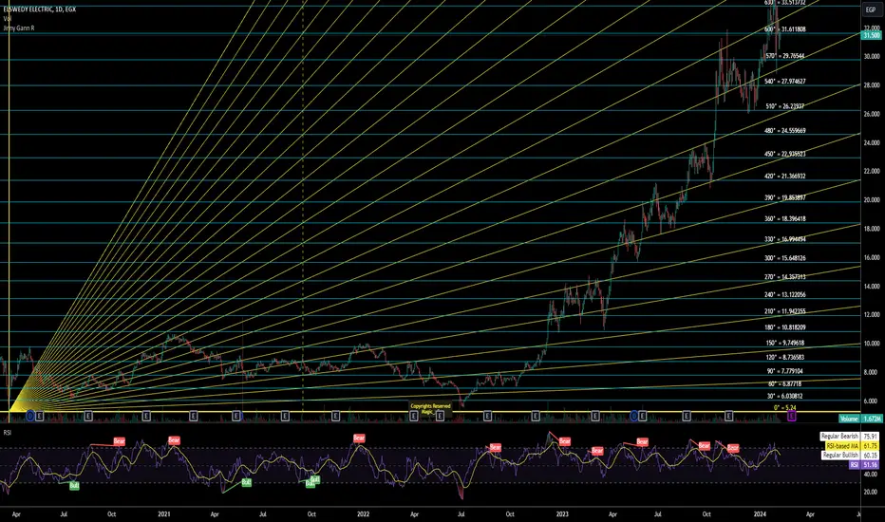Click the 540° = 27.974627 Gann level

point(785,82)
